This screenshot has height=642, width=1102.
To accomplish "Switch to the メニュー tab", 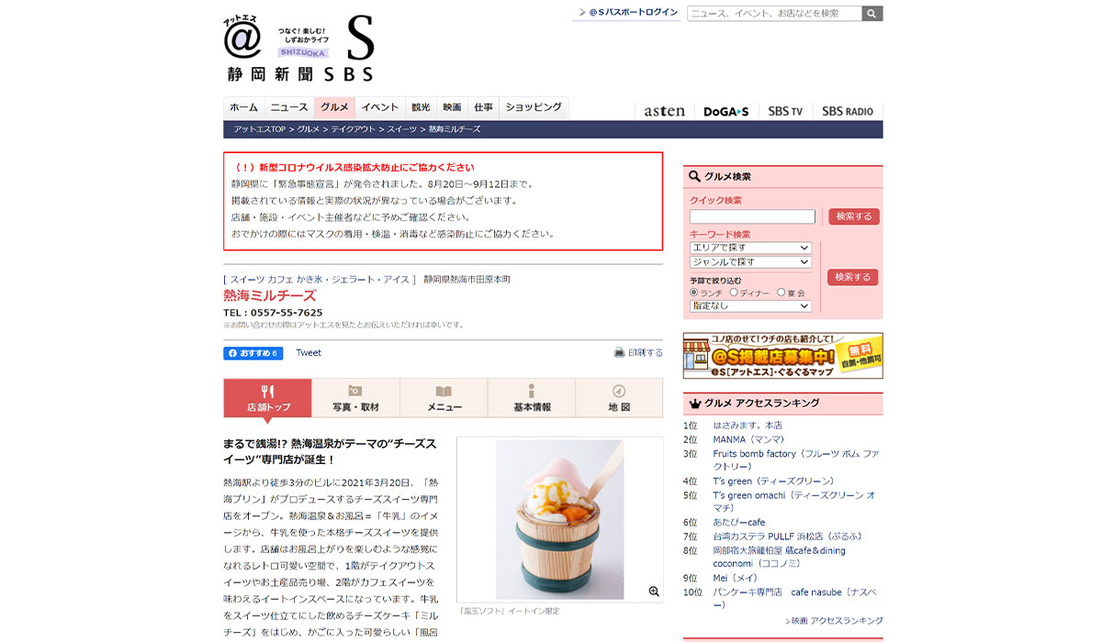I will tap(444, 398).
